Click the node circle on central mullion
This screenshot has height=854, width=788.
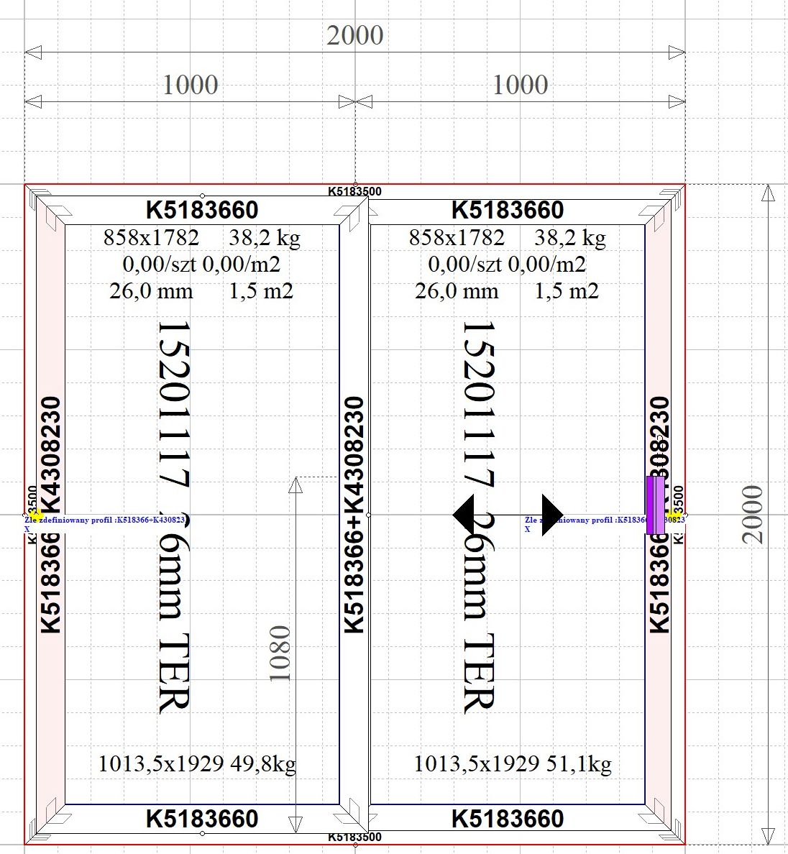point(369,515)
